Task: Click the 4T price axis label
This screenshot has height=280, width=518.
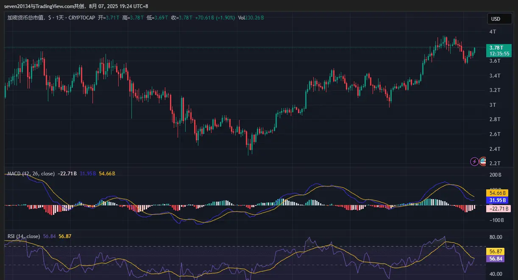Action: (x=493, y=32)
